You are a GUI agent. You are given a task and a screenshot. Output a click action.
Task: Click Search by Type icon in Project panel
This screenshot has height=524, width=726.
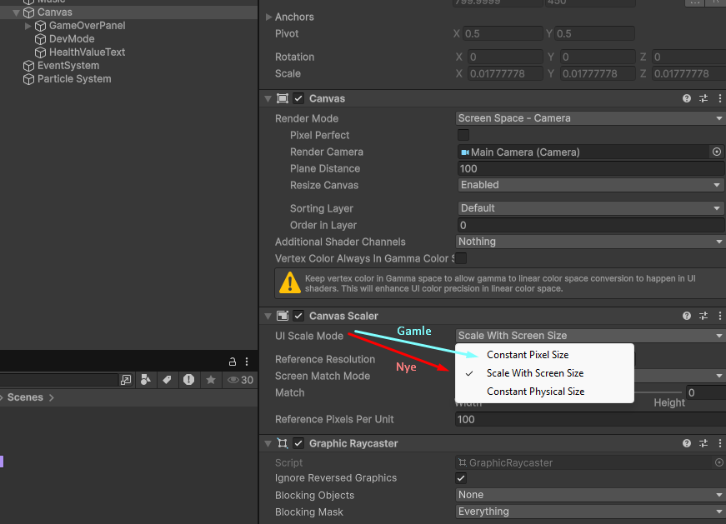click(146, 380)
